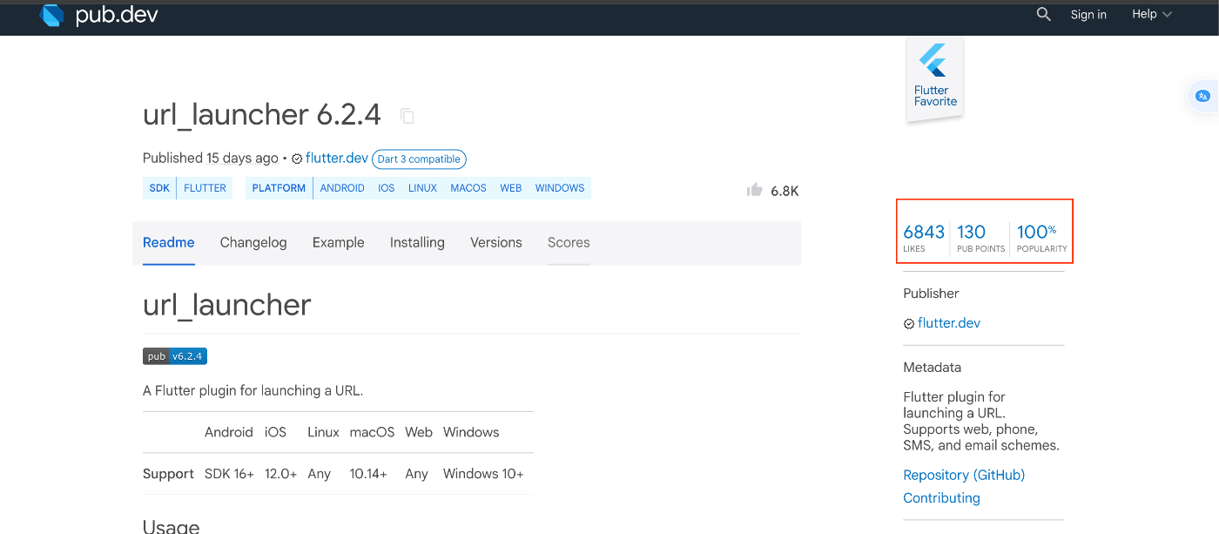Copy package name with clipboard icon
The image size is (1219, 534).
pos(407,115)
